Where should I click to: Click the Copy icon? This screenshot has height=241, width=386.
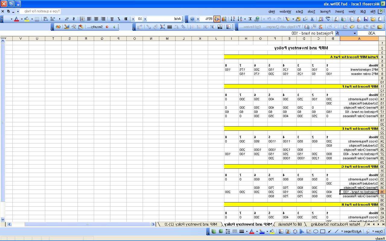(305, 19)
